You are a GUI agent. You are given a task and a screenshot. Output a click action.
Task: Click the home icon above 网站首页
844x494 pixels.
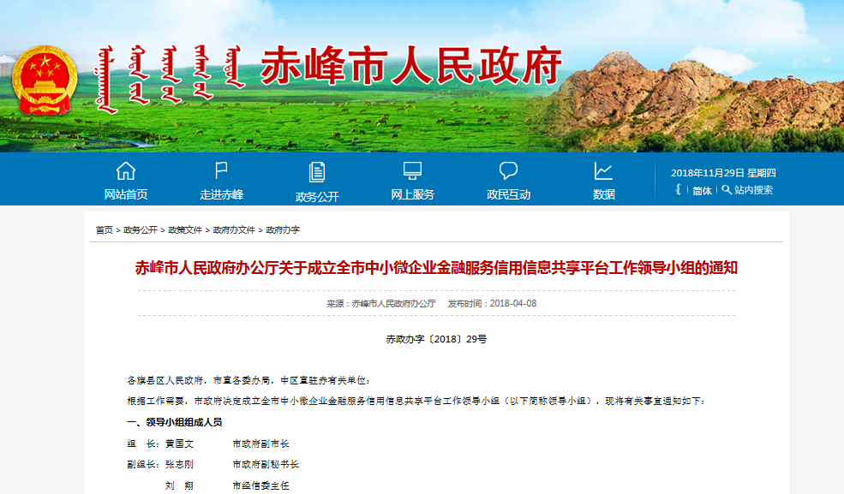pos(126,170)
